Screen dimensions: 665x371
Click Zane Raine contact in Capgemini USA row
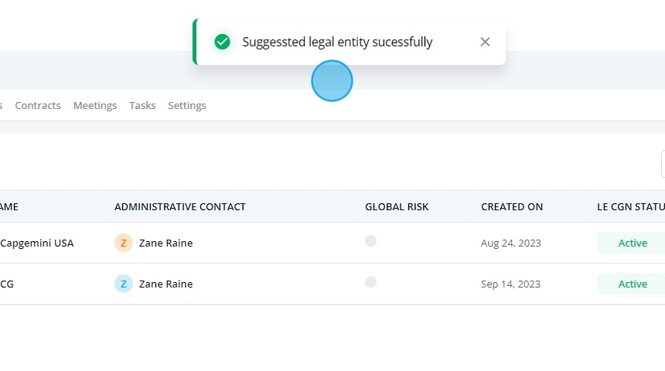coord(165,243)
